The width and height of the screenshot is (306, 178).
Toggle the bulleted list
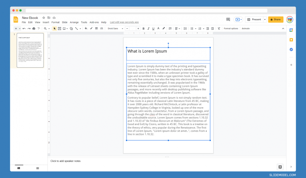click(x=192, y=29)
